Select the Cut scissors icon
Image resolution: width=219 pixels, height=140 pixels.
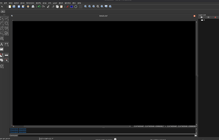click(x=53, y=7)
